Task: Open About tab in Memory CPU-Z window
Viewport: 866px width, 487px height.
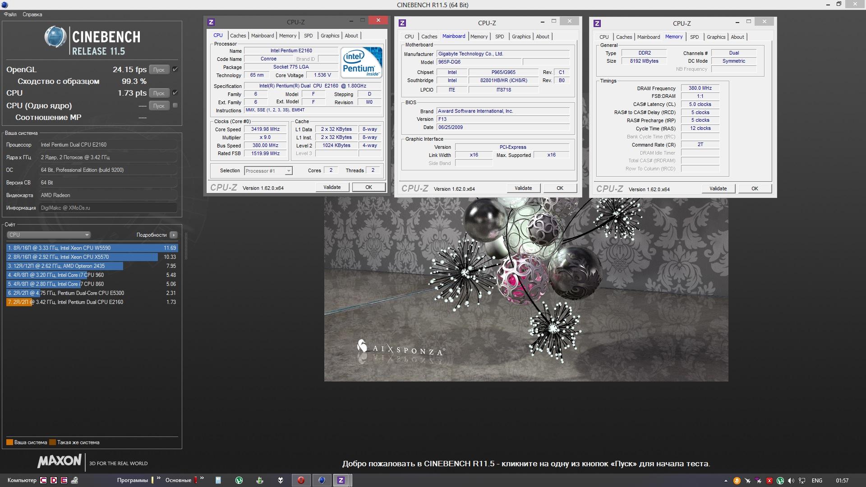Action: [x=737, y=37]
